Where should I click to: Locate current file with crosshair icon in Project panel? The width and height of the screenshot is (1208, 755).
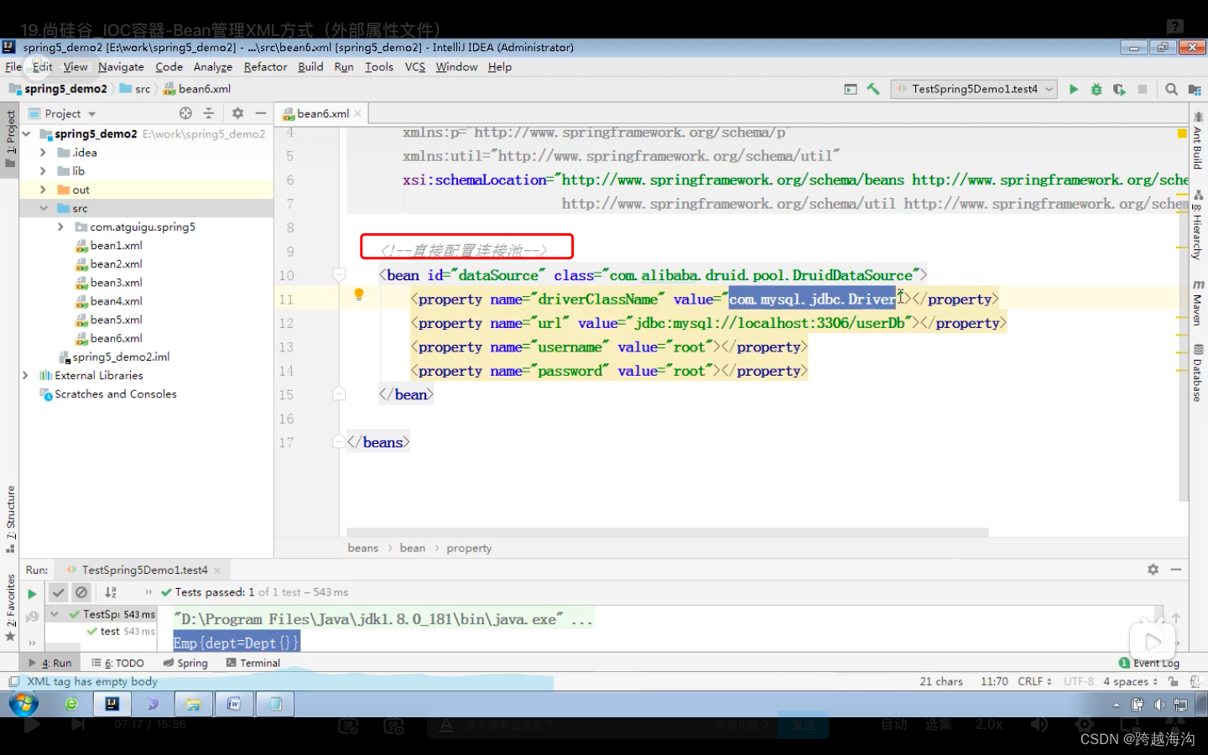pyautogui.click(x=185, y=113)
